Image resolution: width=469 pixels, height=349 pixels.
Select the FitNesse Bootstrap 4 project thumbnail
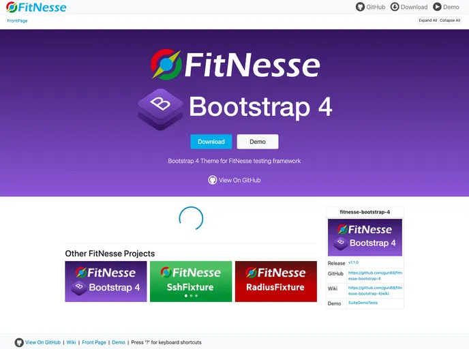coord(106,282)
